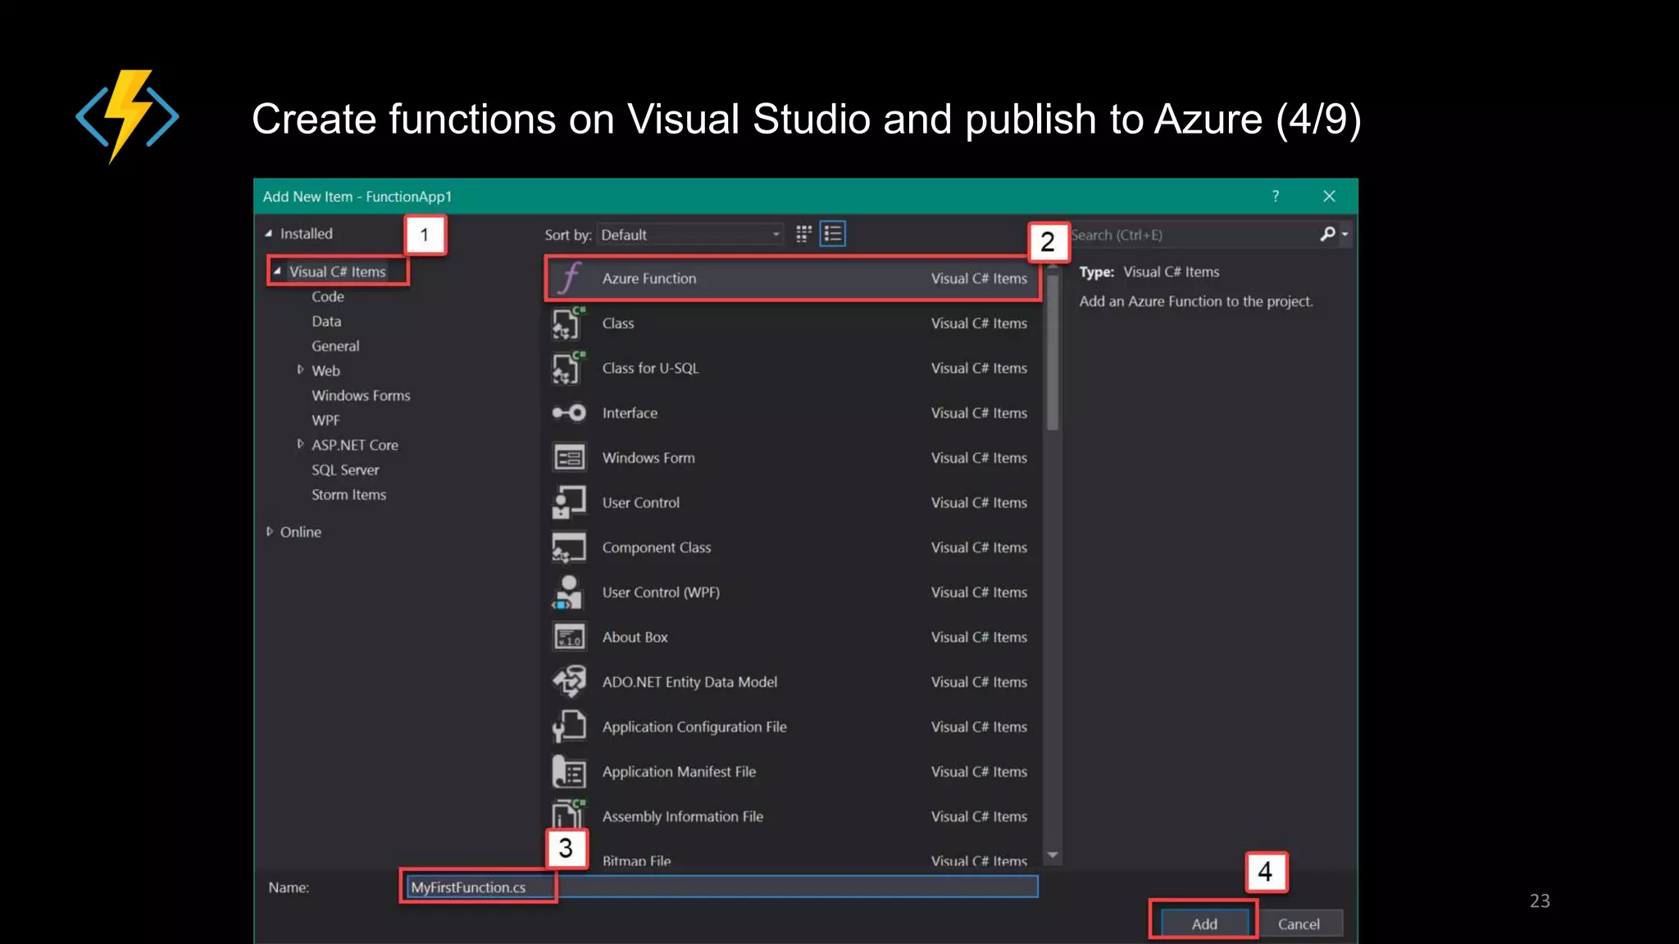Click the Interface template icon

(x=569, y=412)
